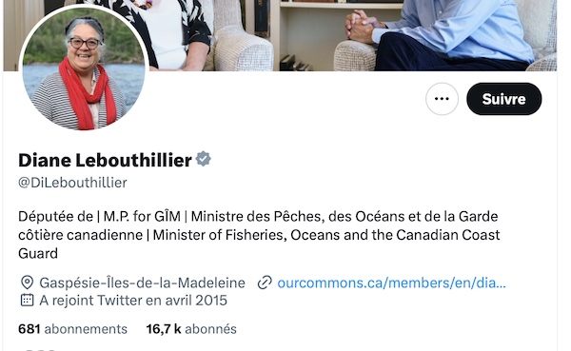Image resolution: width=571 pixels, height=351 pixels.
Task: Open the circular profile photo
Action: 84,68
